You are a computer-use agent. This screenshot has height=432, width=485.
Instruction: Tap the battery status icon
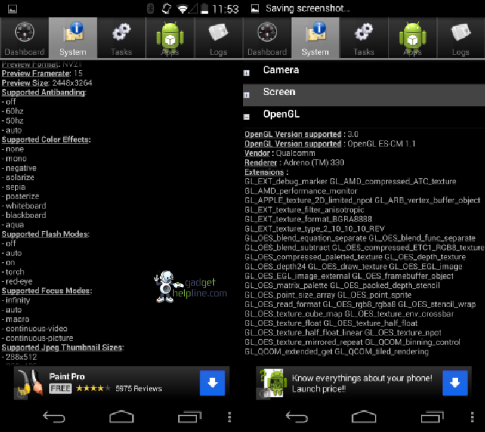[204, 9]
